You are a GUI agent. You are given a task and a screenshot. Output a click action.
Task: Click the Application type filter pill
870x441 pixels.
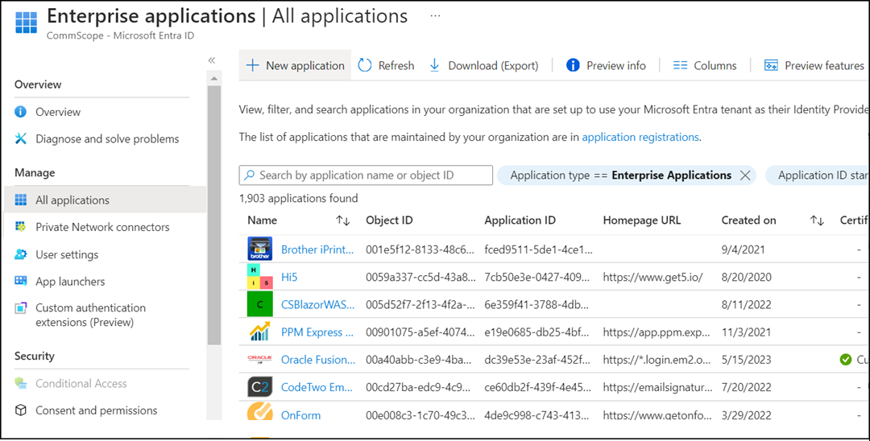[x=627, y=175]
